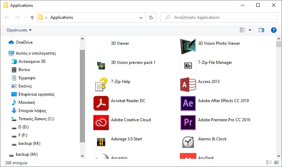Viewport: 282px width, 167px height.
Task: Toggle the preview pane button
Action: [x=261, y=30]
